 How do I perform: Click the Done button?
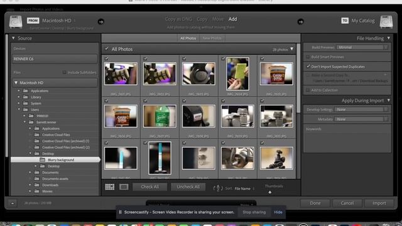click(315, 203)
